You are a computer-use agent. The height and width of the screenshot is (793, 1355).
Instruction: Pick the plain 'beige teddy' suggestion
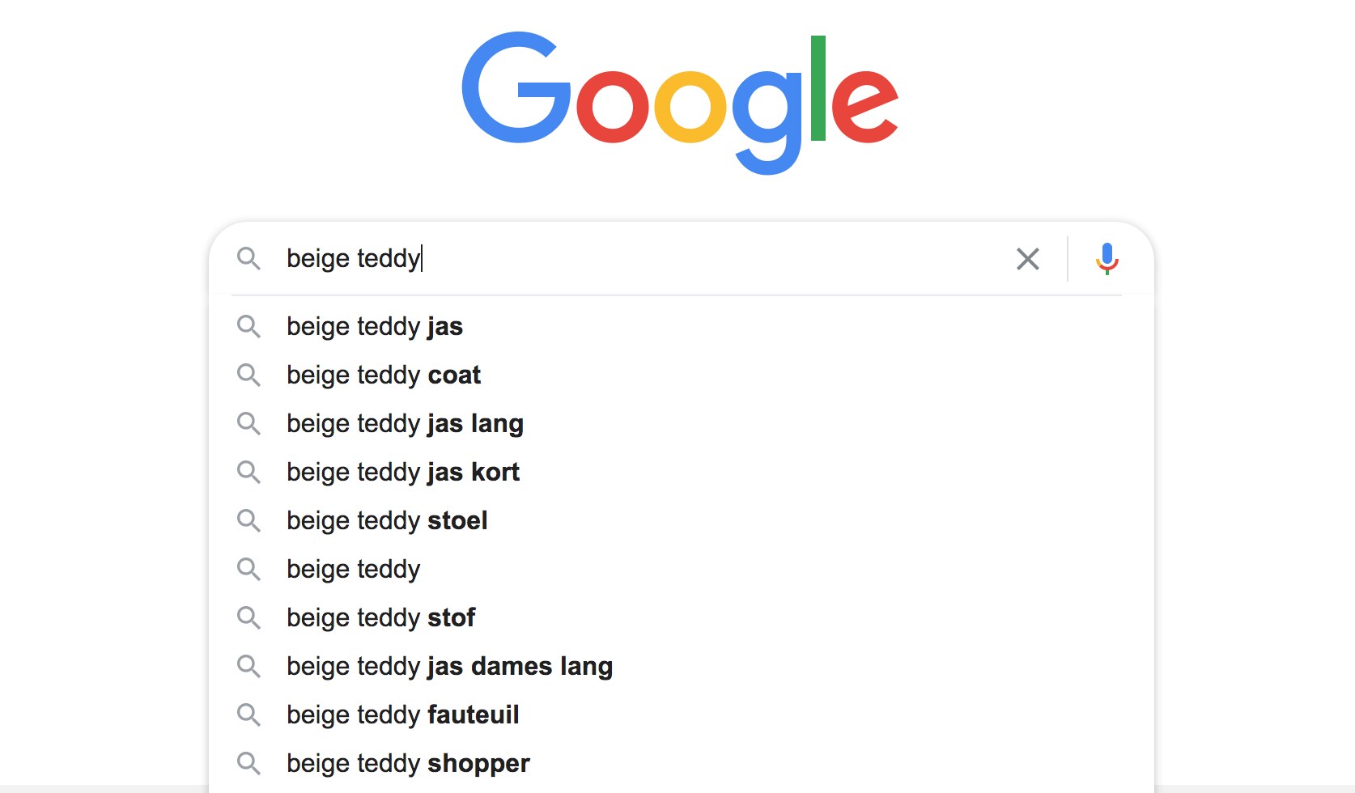(x=682, y=570)
